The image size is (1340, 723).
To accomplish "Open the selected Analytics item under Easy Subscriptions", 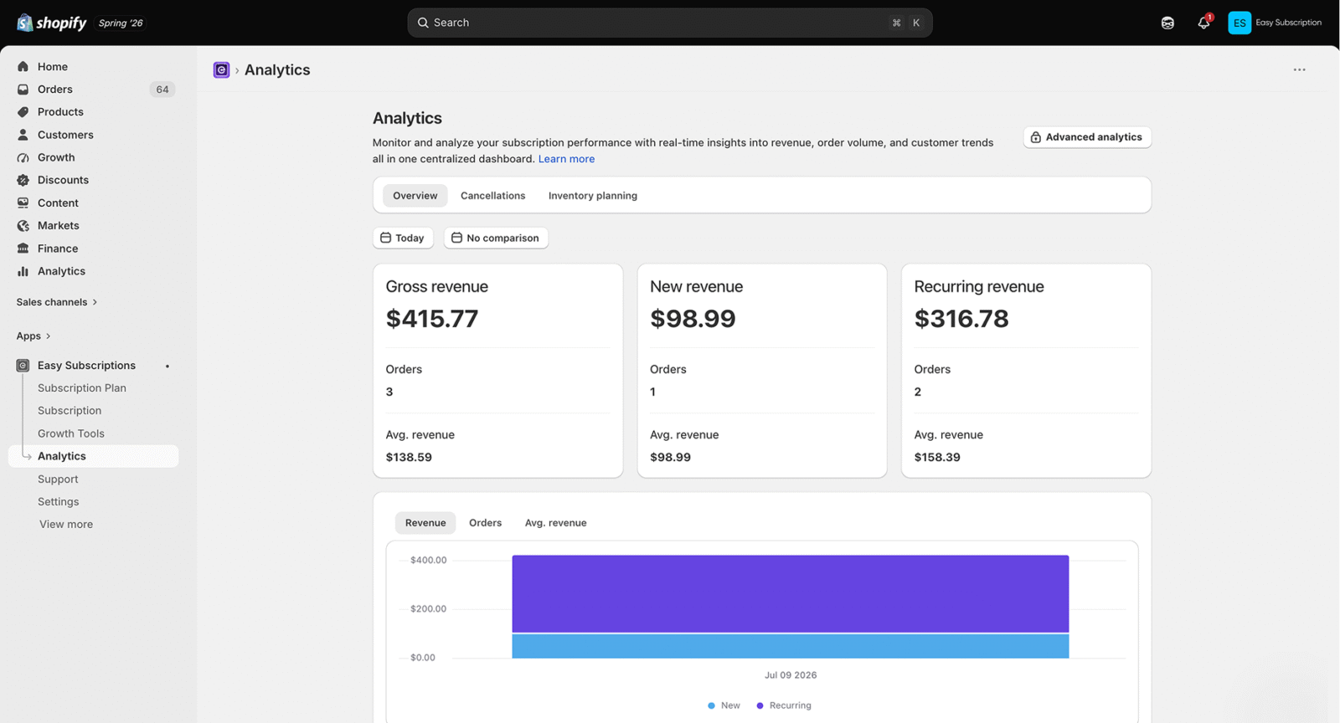I will 93,456.
